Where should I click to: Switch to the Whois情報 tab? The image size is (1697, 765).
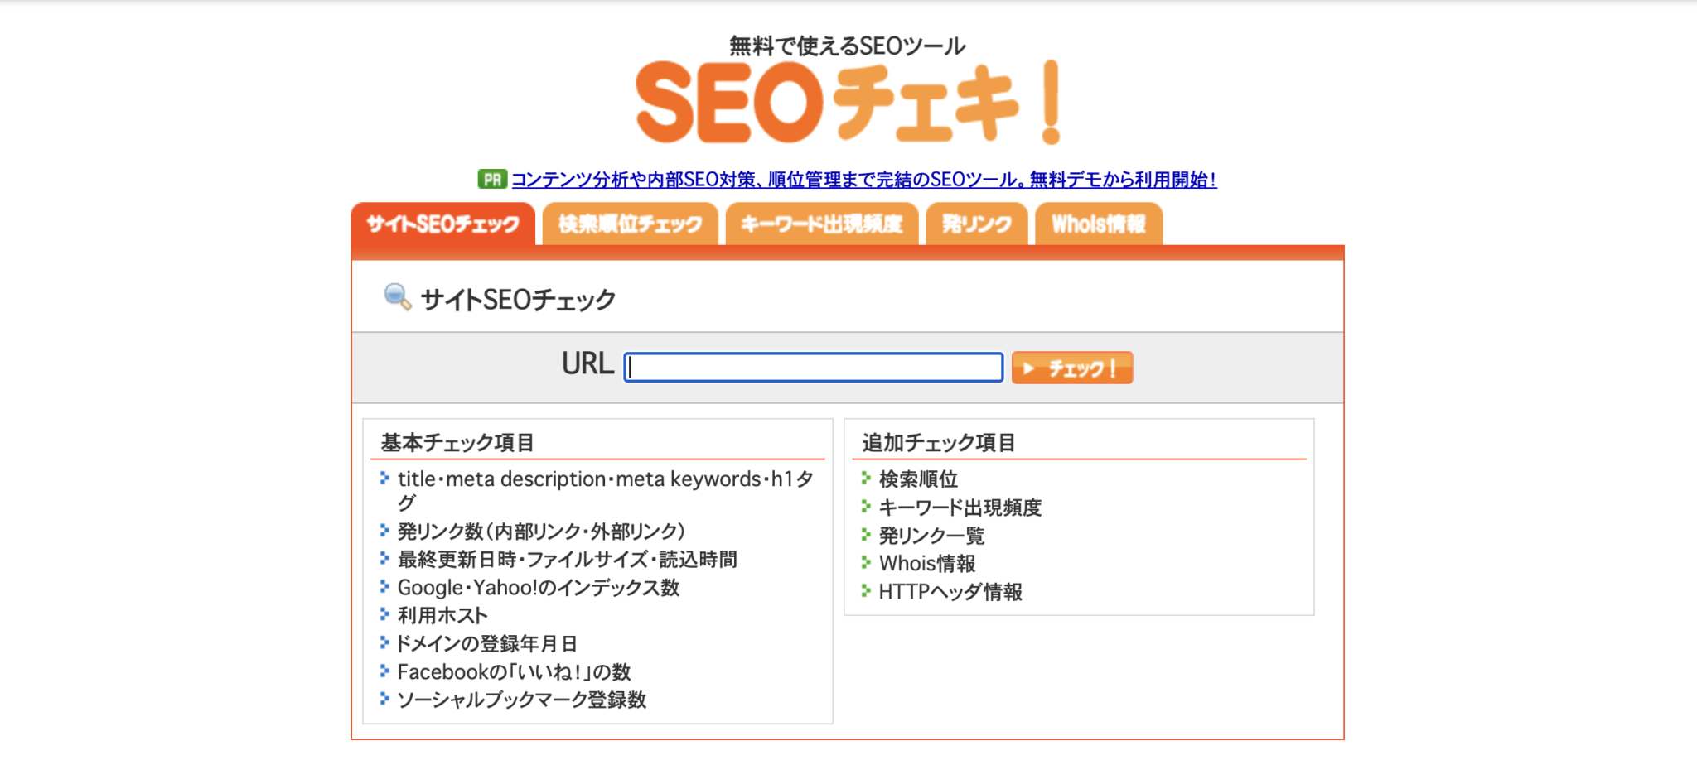click(1098, 222)
